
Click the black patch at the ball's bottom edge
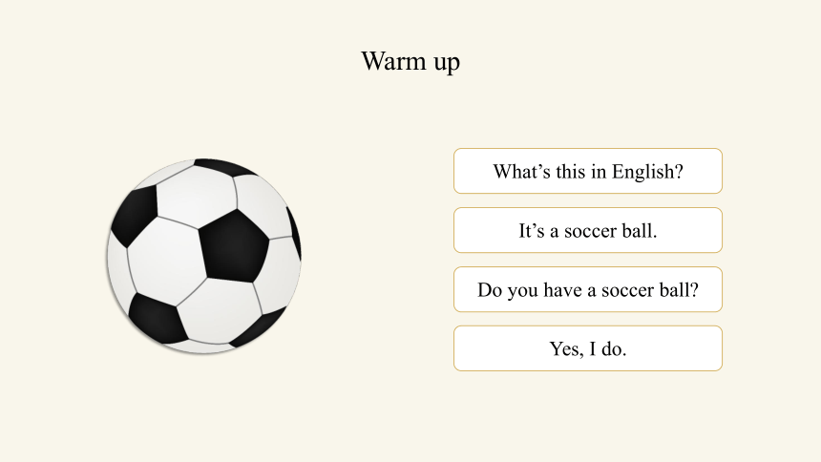259,328
